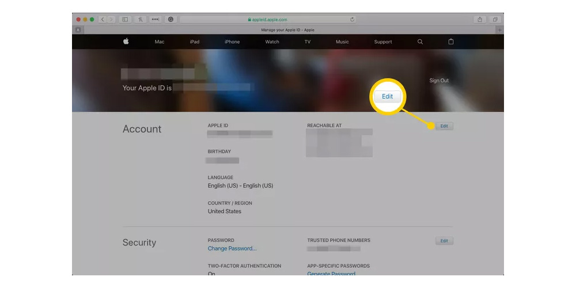Image resolution: width=576 pixels, height=288 pixels.
Task: Open the TV menu item
Action: tap(308, 42)
